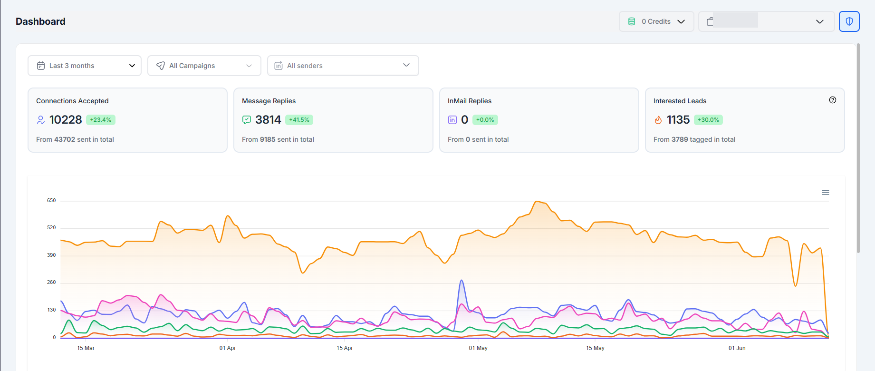This screenshot has height=371, width=875.
Task: Click the InMail Replies card title
Action: [x=470, y=101]
